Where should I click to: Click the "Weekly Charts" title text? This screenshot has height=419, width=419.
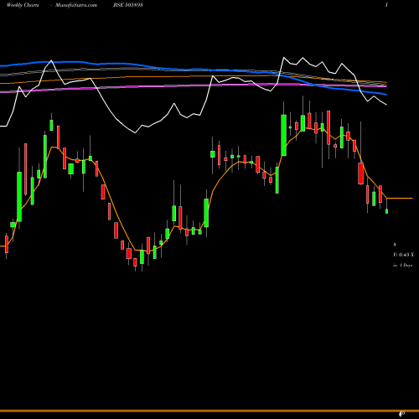tap(23, 5)
